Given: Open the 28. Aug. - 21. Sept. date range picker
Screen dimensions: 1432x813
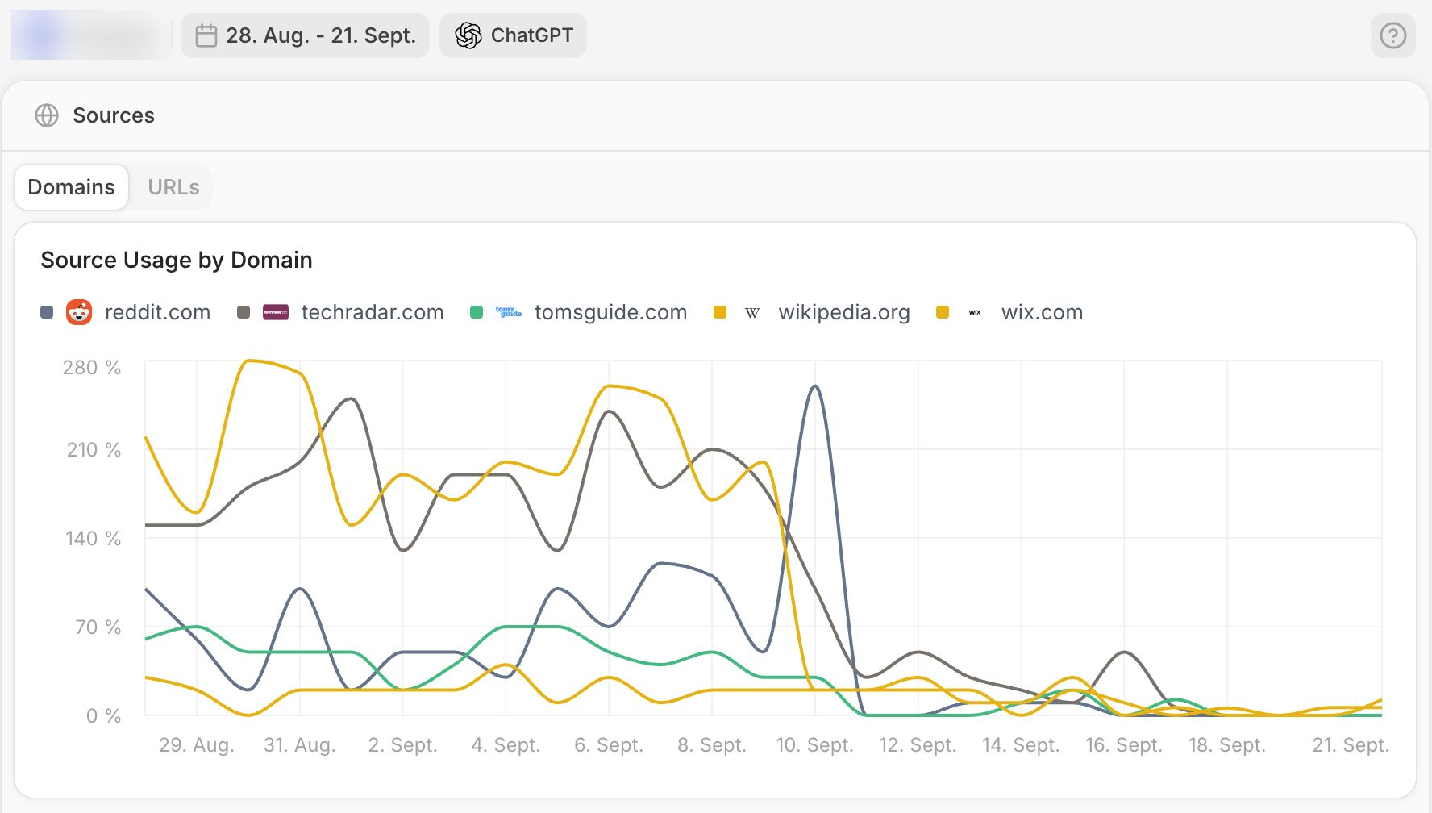Looking at the screenshot, I should 305,35.
